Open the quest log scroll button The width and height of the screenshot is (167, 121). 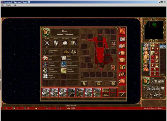click(x=84, y=84)
